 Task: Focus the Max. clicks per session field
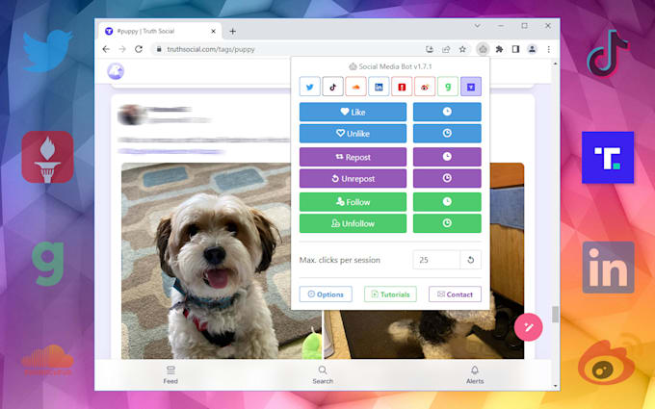(x=436, y=260)
